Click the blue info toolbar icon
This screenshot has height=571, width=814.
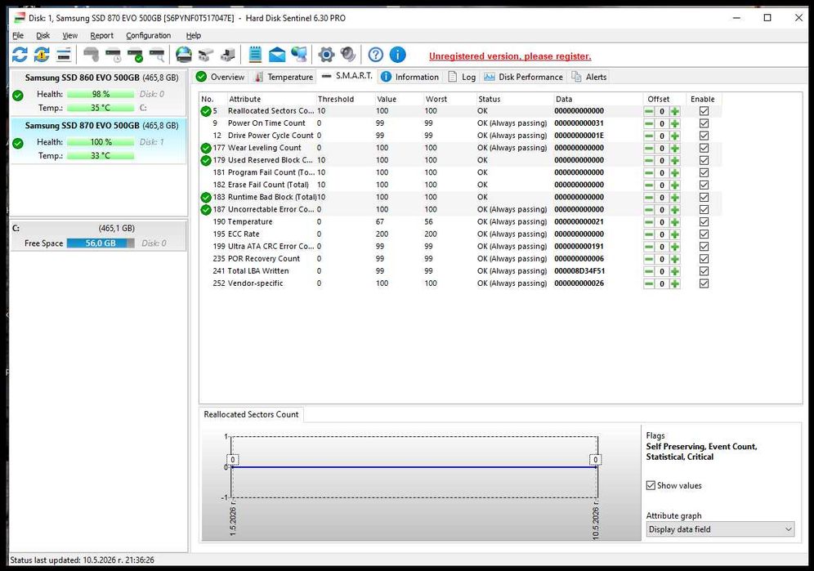point(397,55)
